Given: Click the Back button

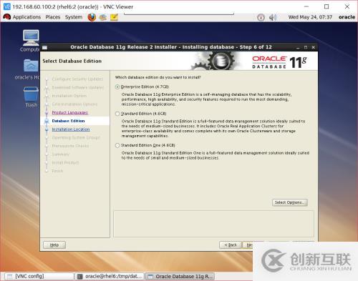Looking at the screenshot, I should coord(231,245).
